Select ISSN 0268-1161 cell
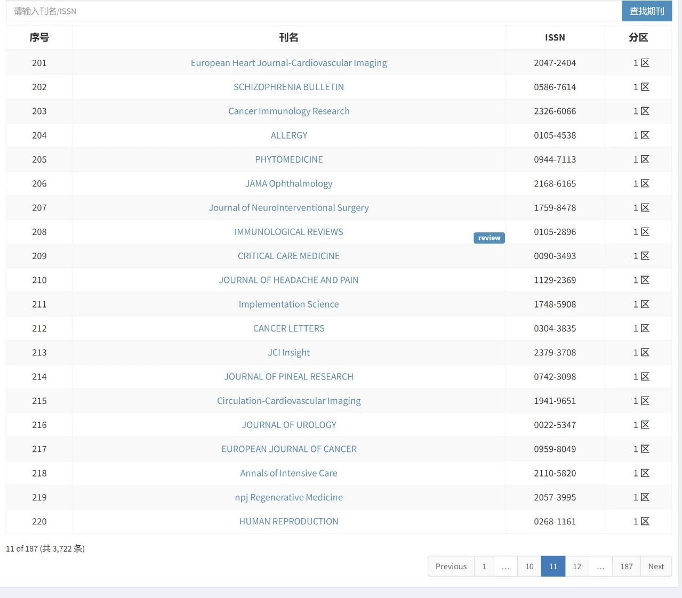Image resolution: width=682 pixels, height=598 pixels. point(555,521)
